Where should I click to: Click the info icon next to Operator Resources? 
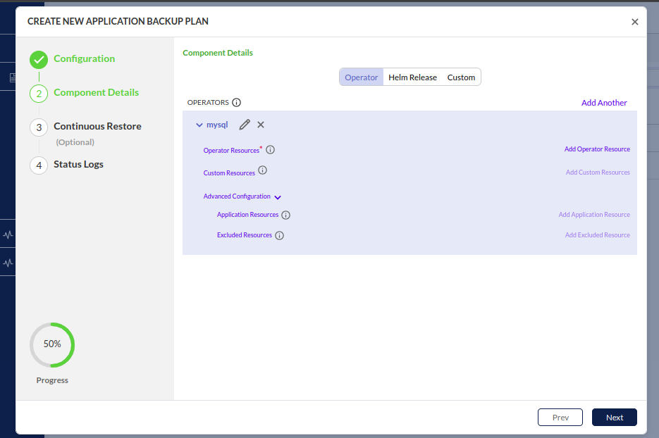[270, 150]
